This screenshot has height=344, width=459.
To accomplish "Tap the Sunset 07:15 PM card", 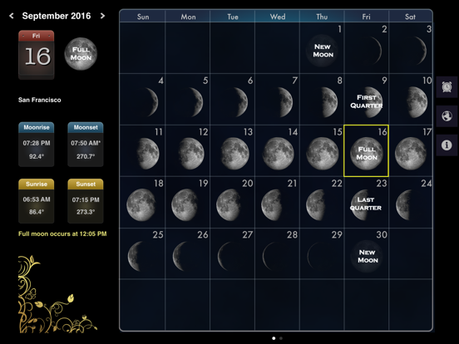I will 86,201.
